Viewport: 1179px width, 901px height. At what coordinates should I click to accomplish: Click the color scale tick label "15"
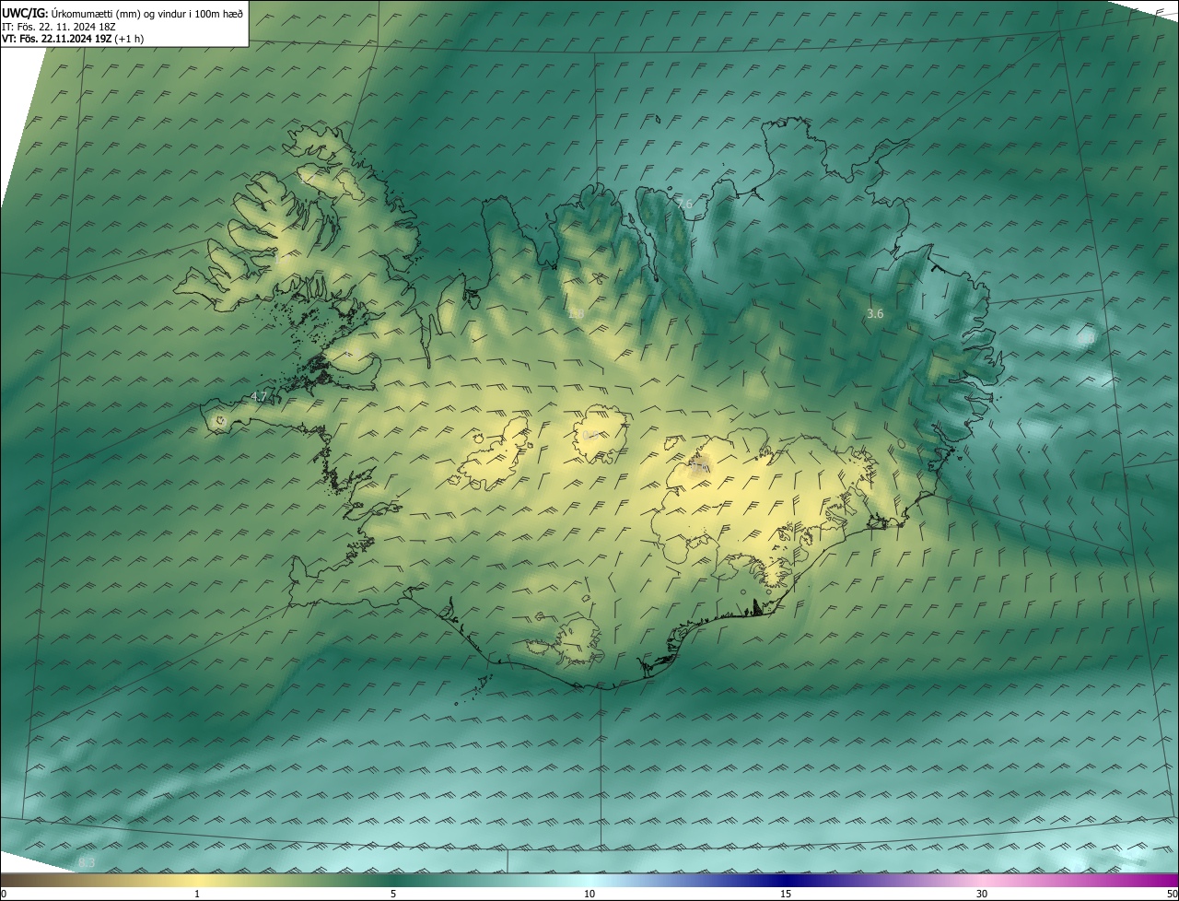click(786, 894)
